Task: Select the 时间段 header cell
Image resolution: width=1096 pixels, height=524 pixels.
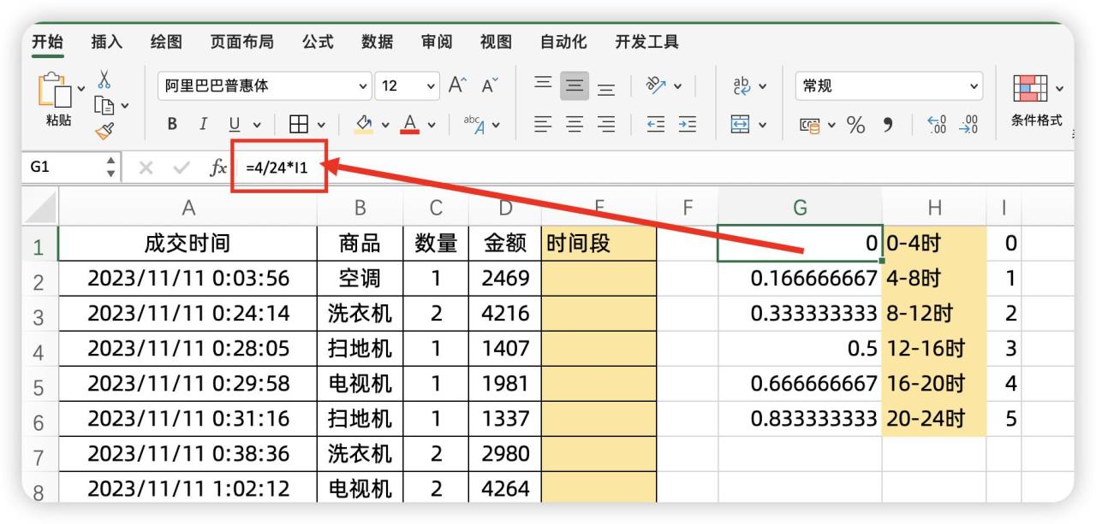Action: (599, 244)
